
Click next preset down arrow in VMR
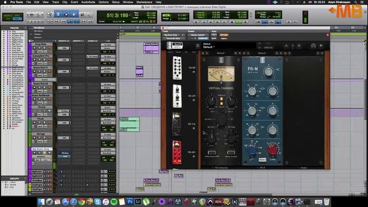pos(259,48)
